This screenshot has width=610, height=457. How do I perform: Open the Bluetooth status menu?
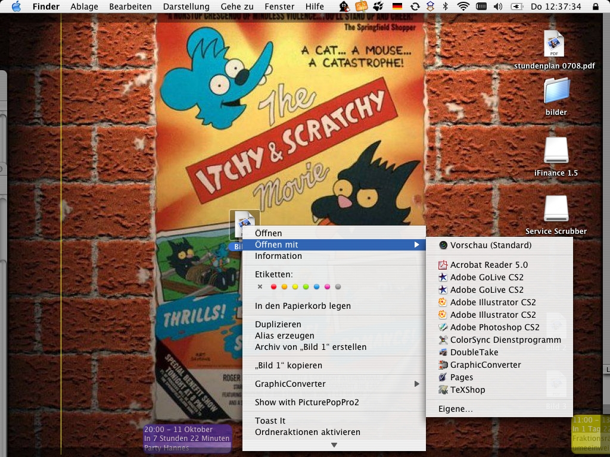(446, 6)
